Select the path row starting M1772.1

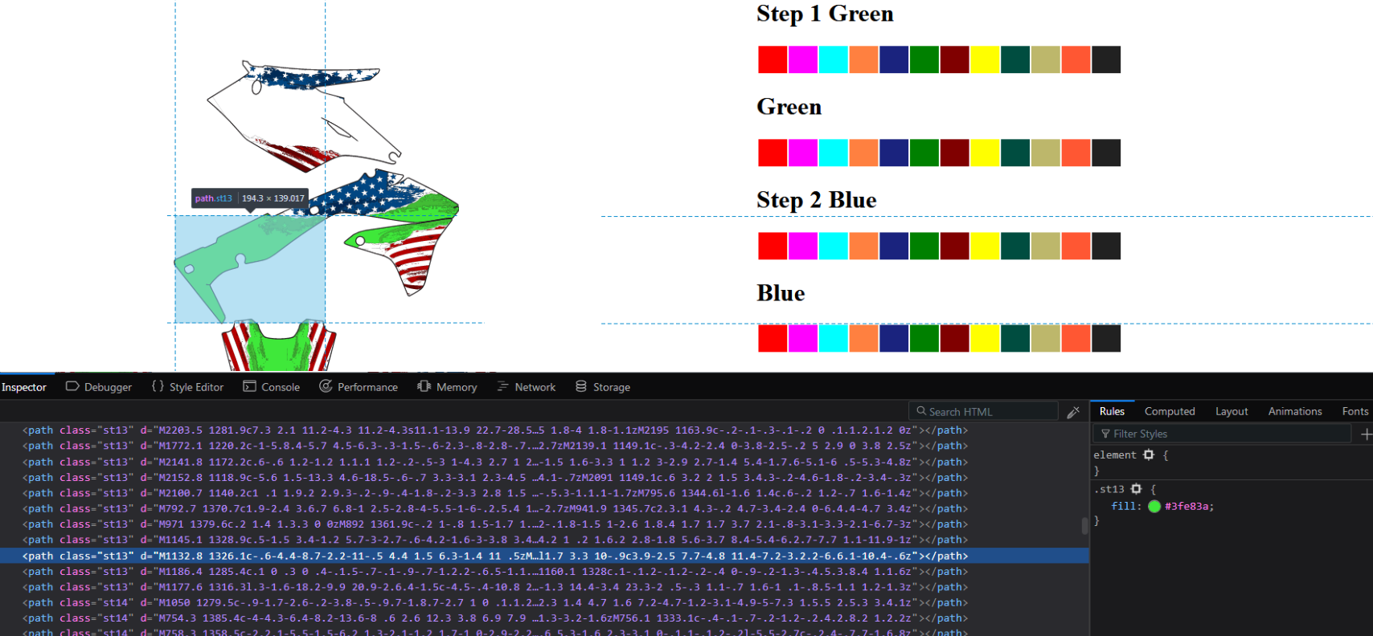544,446
